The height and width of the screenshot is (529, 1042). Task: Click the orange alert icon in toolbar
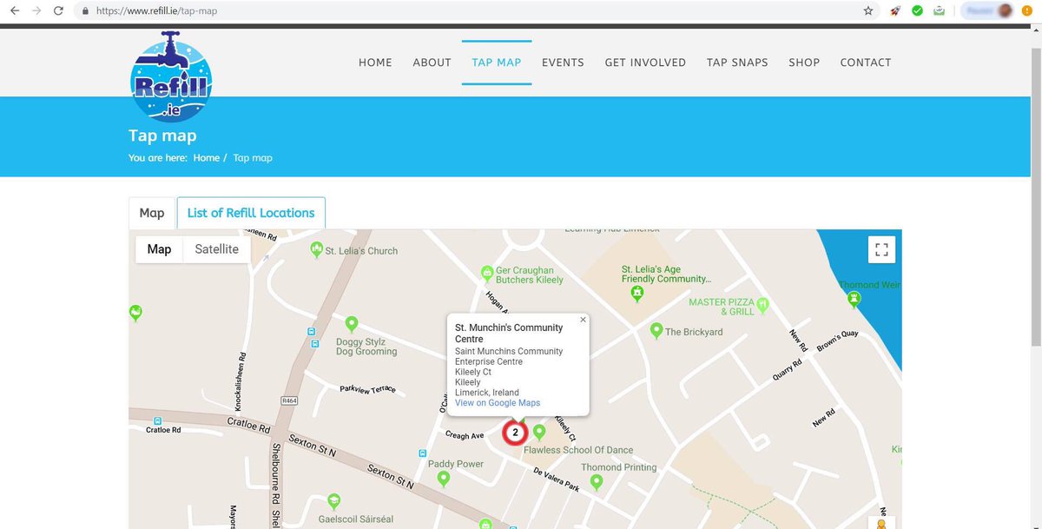pos(1027,11)
